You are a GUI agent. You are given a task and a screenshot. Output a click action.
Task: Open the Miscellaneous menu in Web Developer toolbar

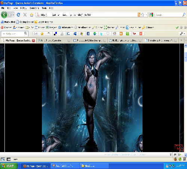coord(83,27)
